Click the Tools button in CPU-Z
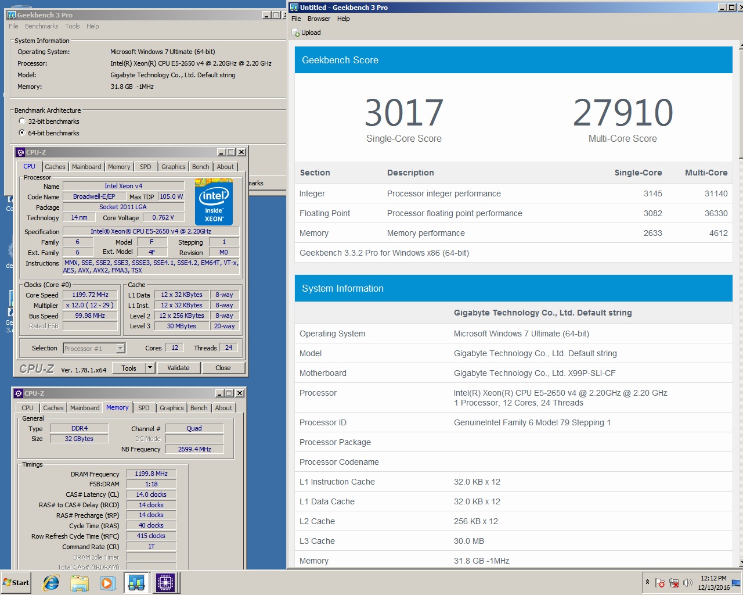This screenshot has height=595, width=743. [x=129, y=368]
